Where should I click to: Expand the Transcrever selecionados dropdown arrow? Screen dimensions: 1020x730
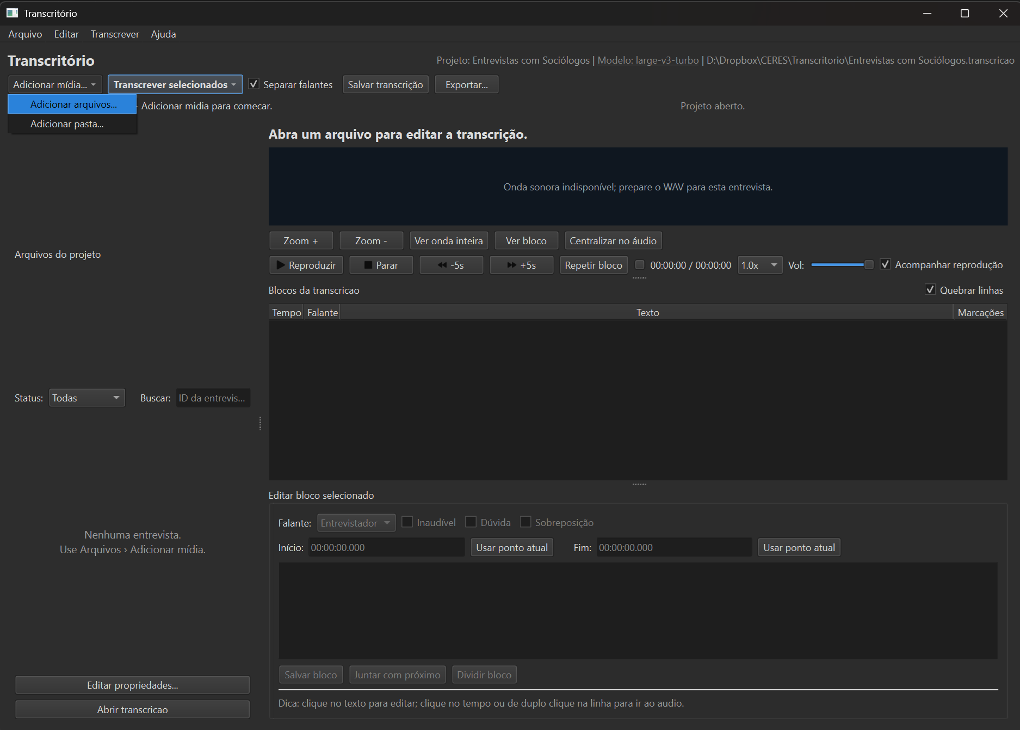coord(234,84)
